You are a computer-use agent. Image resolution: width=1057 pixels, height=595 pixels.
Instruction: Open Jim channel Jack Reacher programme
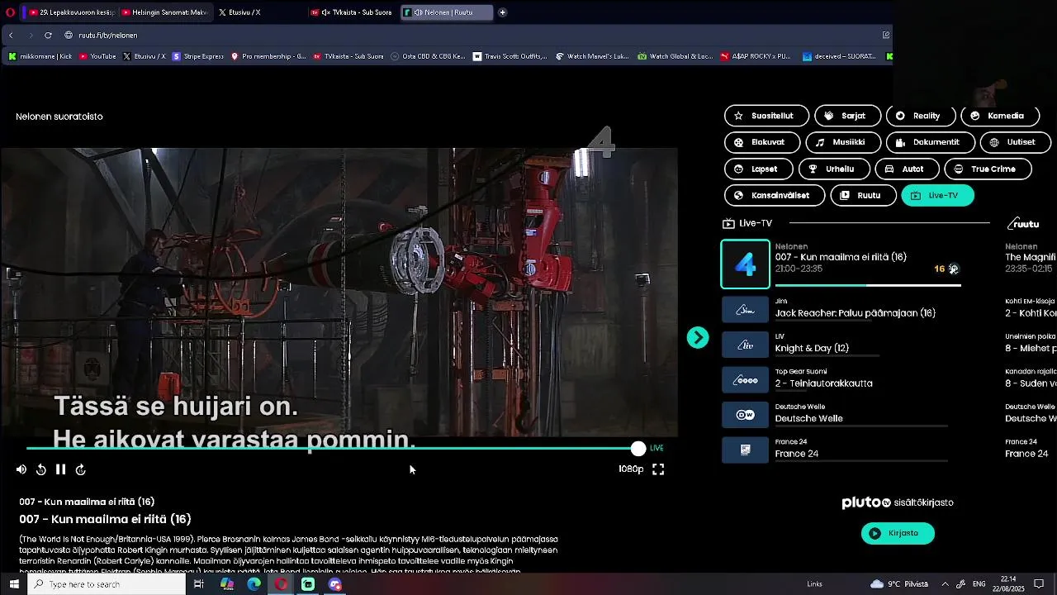coord(855,313)
